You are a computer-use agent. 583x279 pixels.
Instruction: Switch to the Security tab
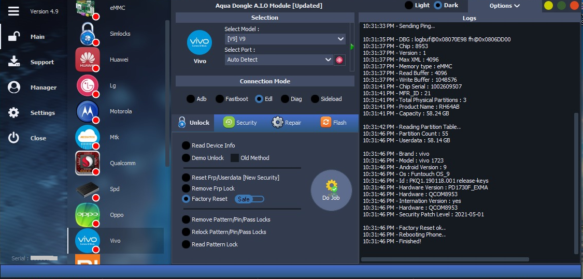tap(240, 123)
